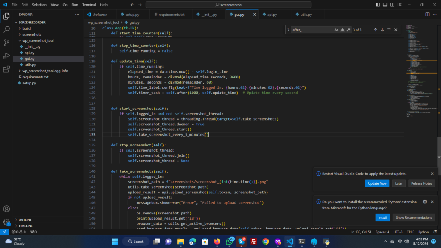This screenshot has width=441, height=248.
Task: Toggle Match Whole Word in find widget
Action: [x=342, y=30]
